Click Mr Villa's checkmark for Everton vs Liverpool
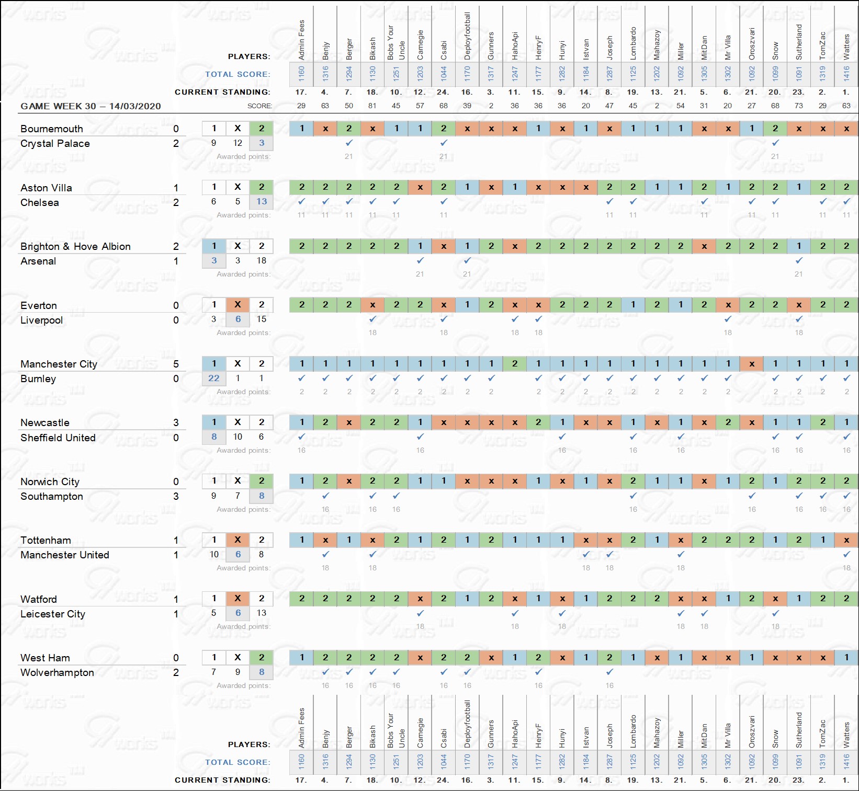Image resolution: width=859 pixels, height=791 pixels. pyautogui.click(x=728, y=319)
